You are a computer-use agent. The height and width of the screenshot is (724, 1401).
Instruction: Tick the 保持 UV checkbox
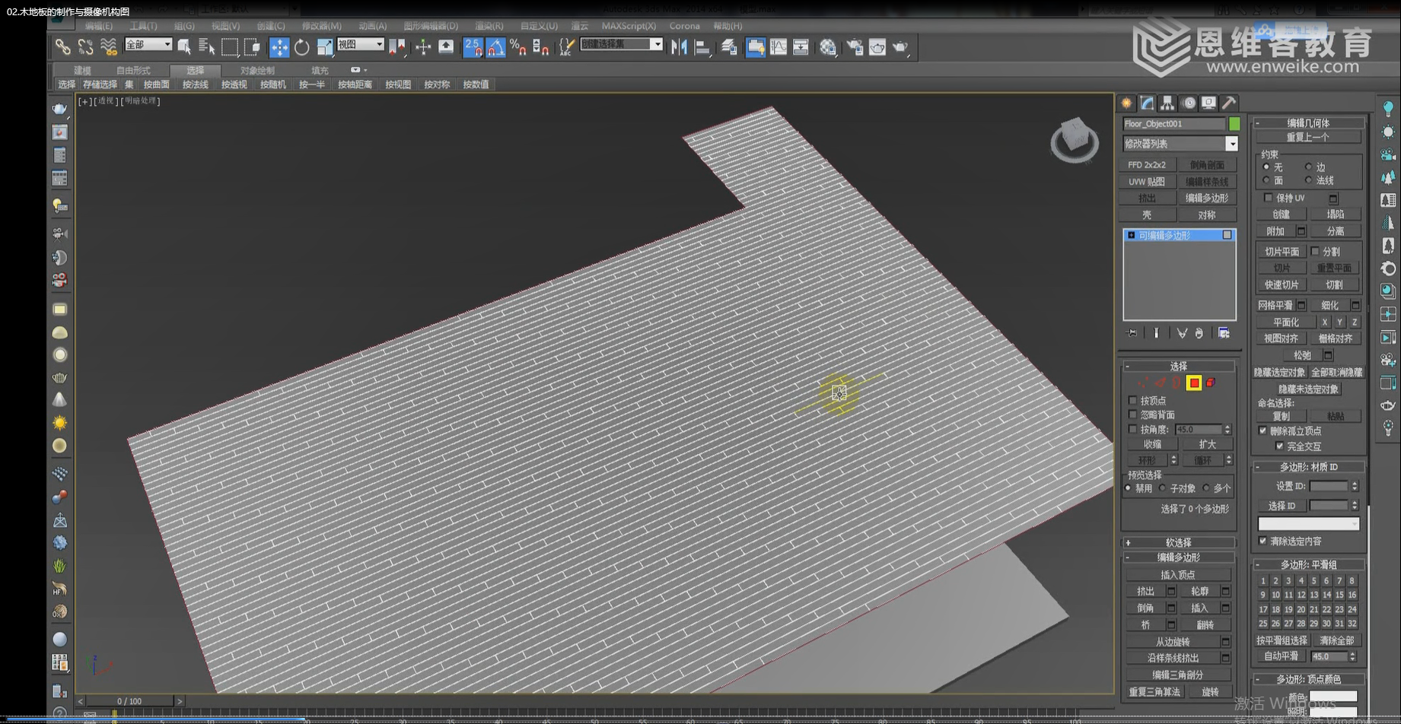coord(1268,198)
